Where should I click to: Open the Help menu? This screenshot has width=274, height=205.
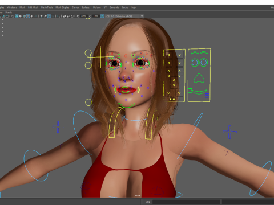pyautogui.click(x=133, y=7)
